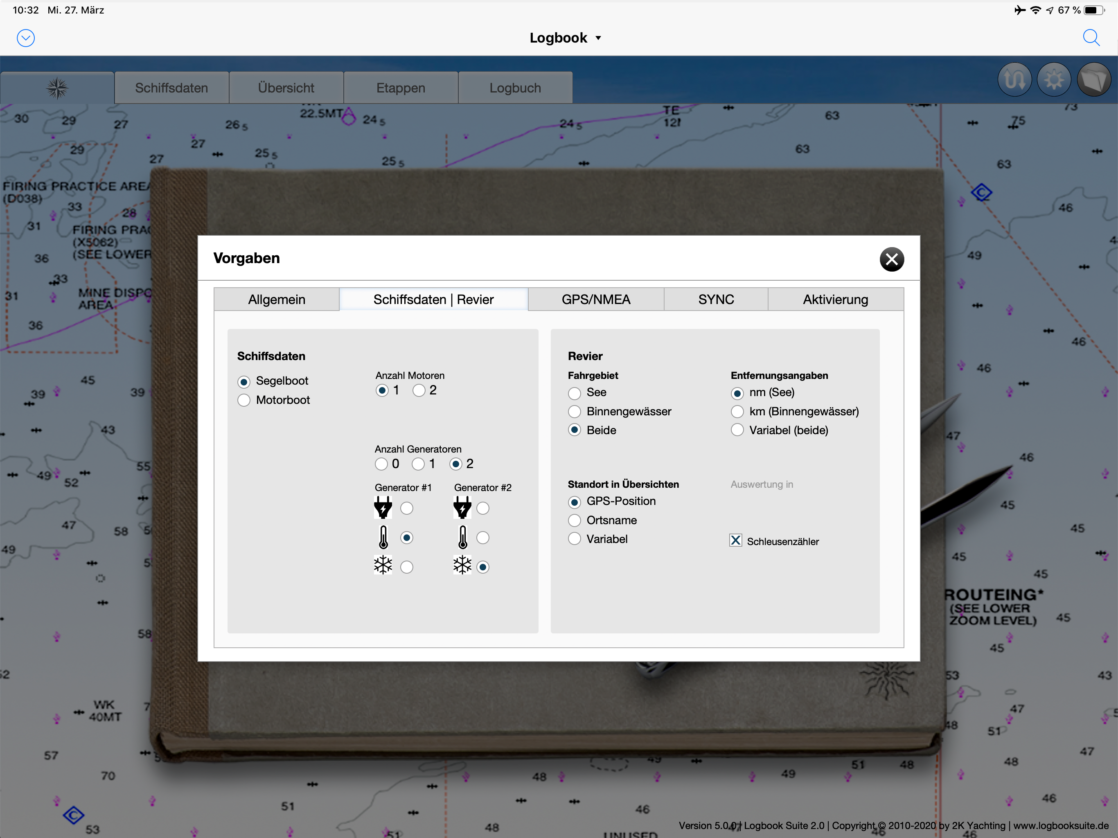Click Generator #1 power plug icon
1118x838 pixels.
coord(383,507)
